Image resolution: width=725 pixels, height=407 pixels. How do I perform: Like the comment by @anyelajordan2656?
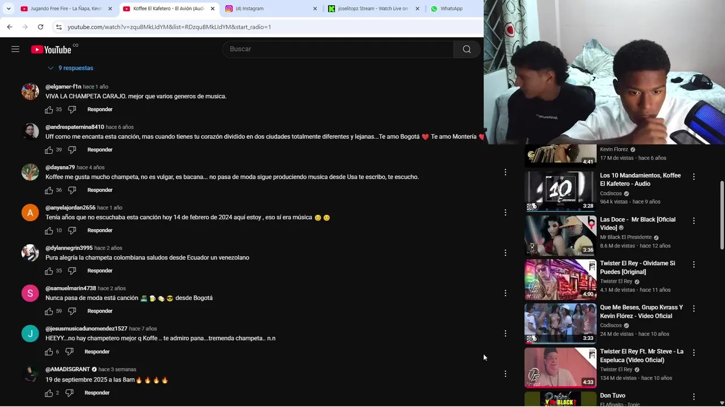coord(49,231)
